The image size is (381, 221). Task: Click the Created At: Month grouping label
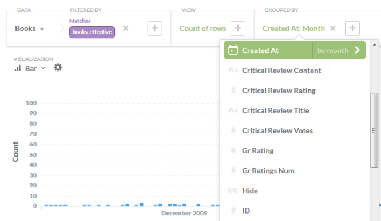[293, 28]
